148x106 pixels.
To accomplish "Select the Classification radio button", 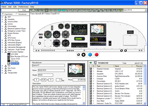I will point(3,14).
